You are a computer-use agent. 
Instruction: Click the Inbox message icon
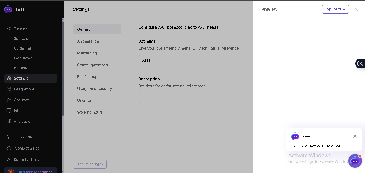click(9, 111)
